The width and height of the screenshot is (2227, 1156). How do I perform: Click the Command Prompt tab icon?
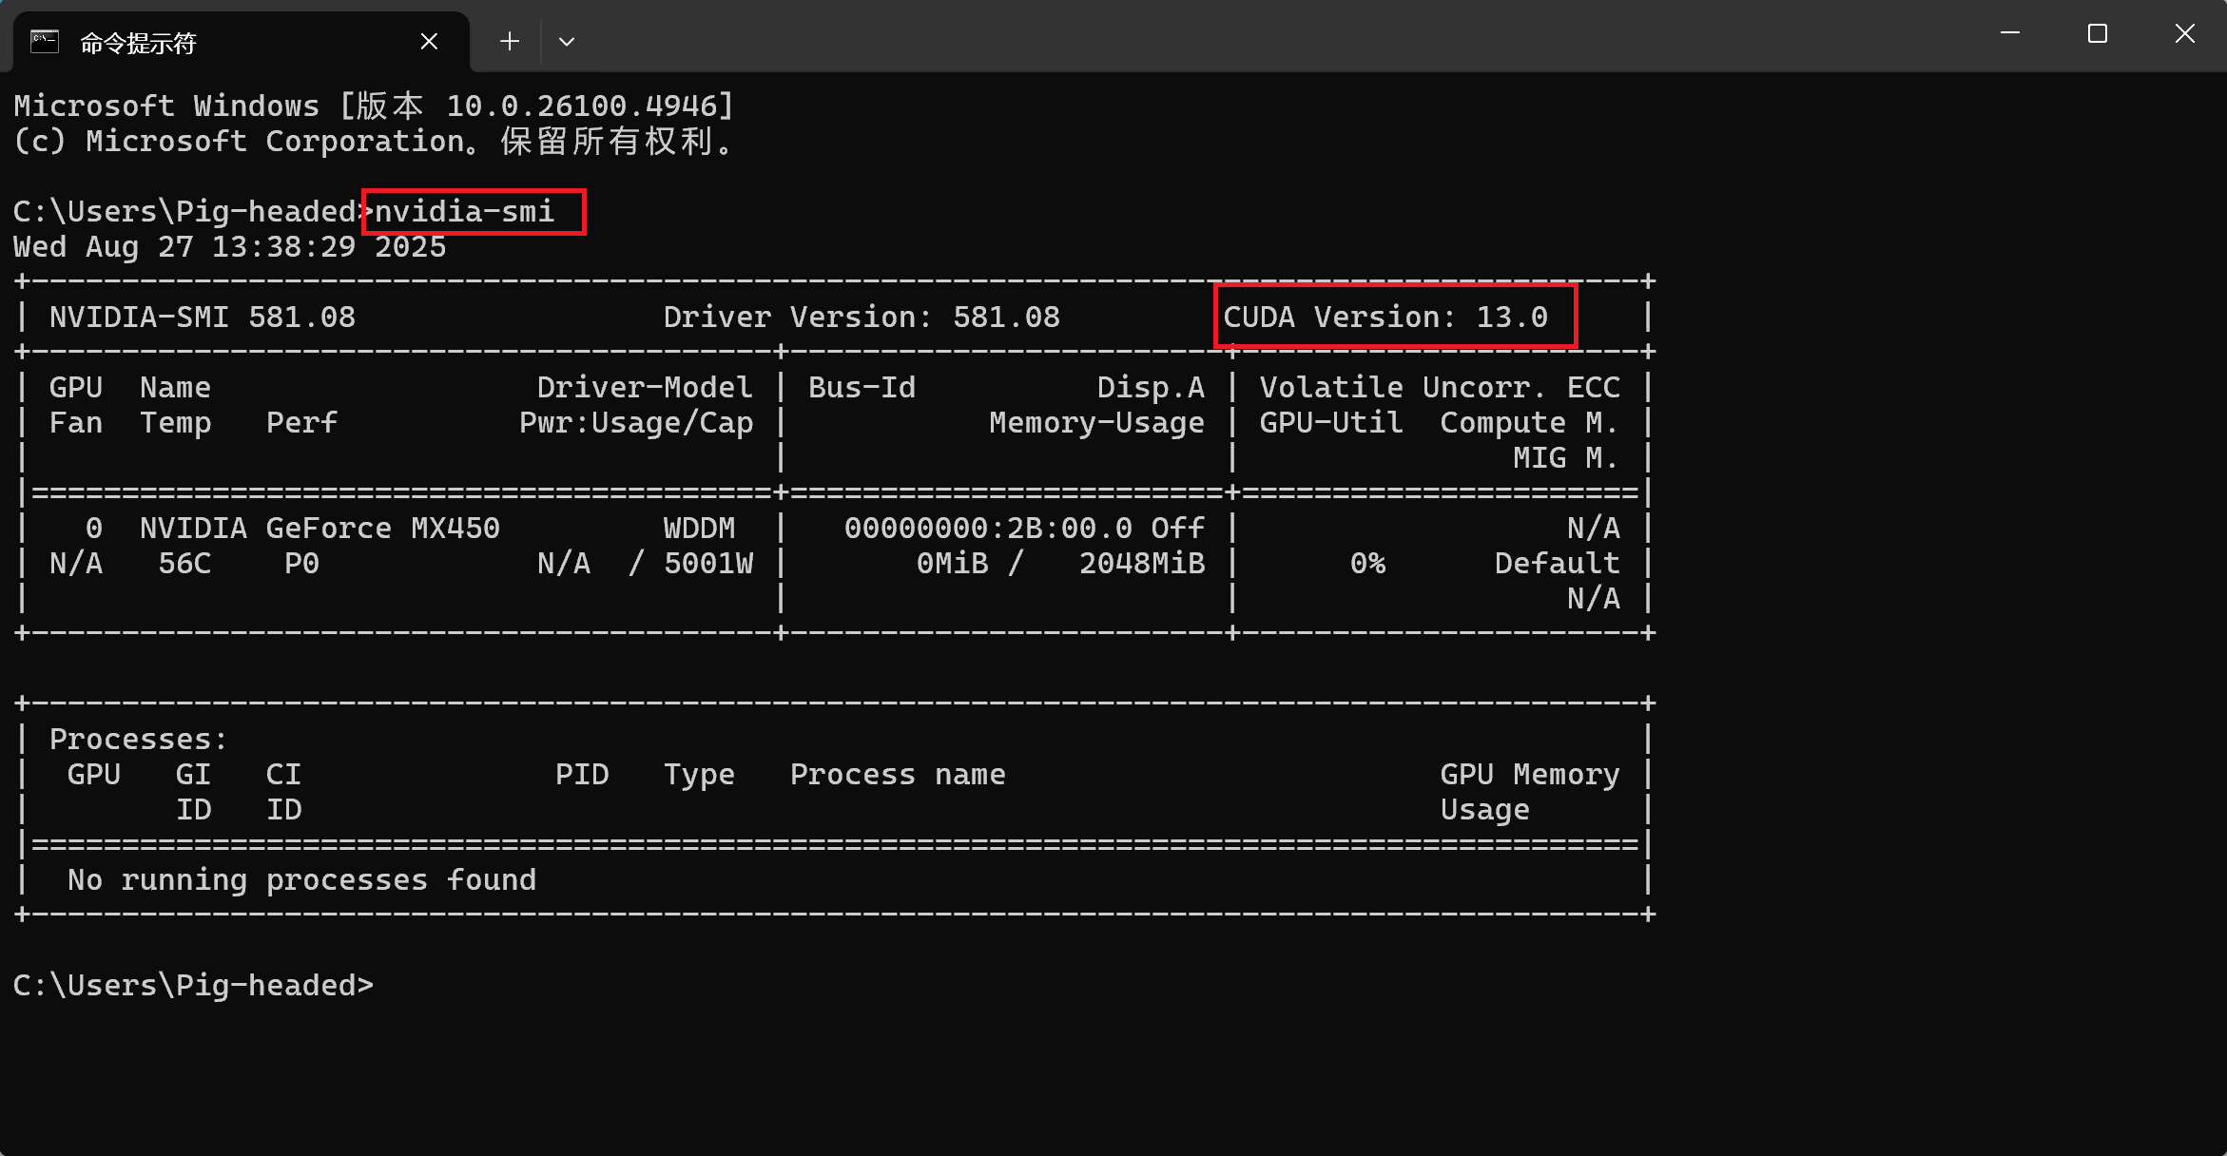click(45, 42)
